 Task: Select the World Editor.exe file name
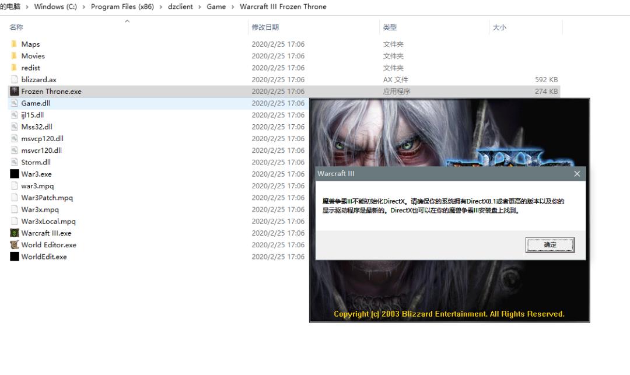(48, 245)
